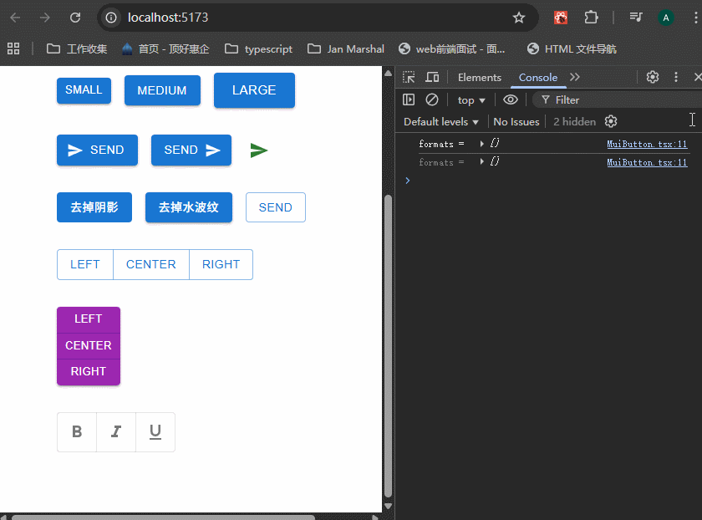Toggle italic format button

point(116,432)
